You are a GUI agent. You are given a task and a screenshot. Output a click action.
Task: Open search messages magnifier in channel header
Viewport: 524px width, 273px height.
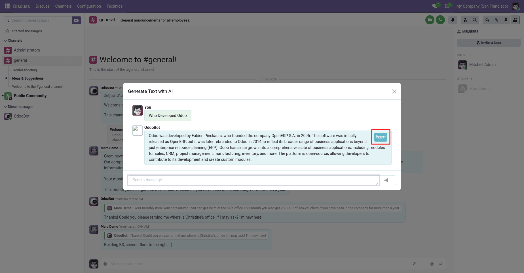coord(475,20)
